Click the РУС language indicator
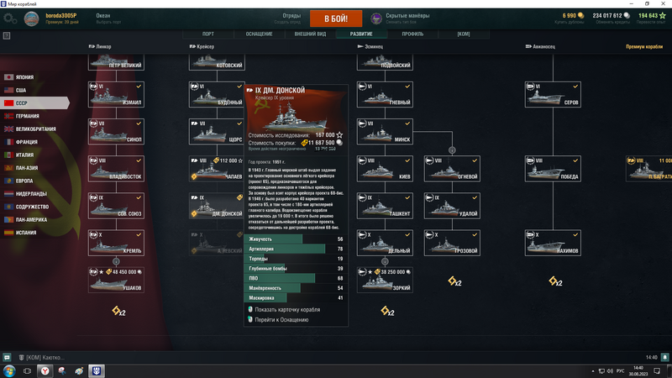 click(620, 371)
